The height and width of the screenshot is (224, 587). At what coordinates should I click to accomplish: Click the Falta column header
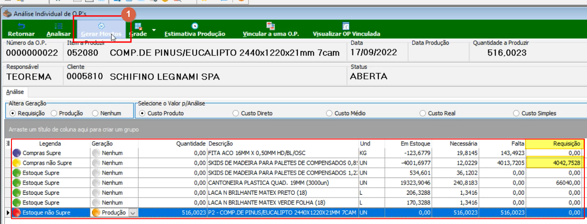pyautogui.click(x=503, y=143)
